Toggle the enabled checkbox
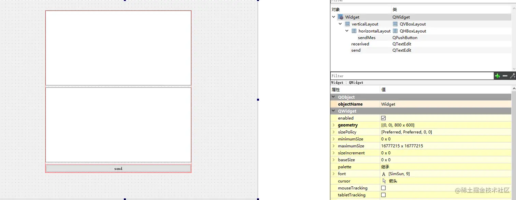 click(383, 118)
